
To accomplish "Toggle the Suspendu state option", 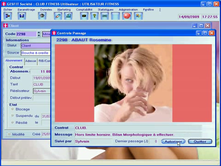I will point(12,116).
